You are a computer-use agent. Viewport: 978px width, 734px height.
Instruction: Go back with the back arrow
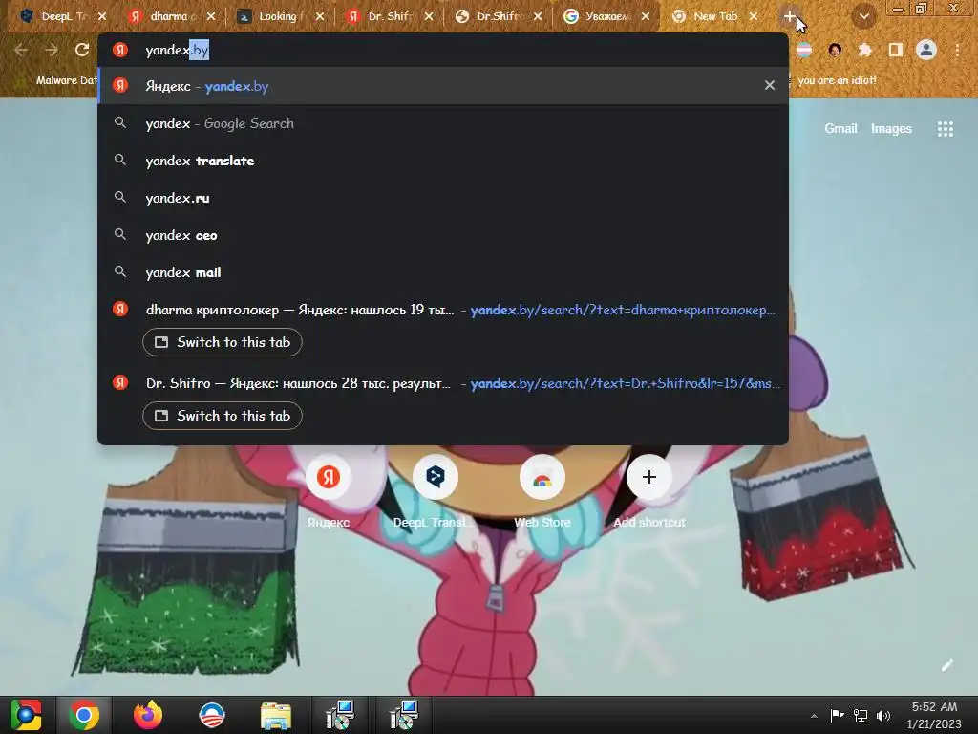pyautogui.click(x=21, y=50)
